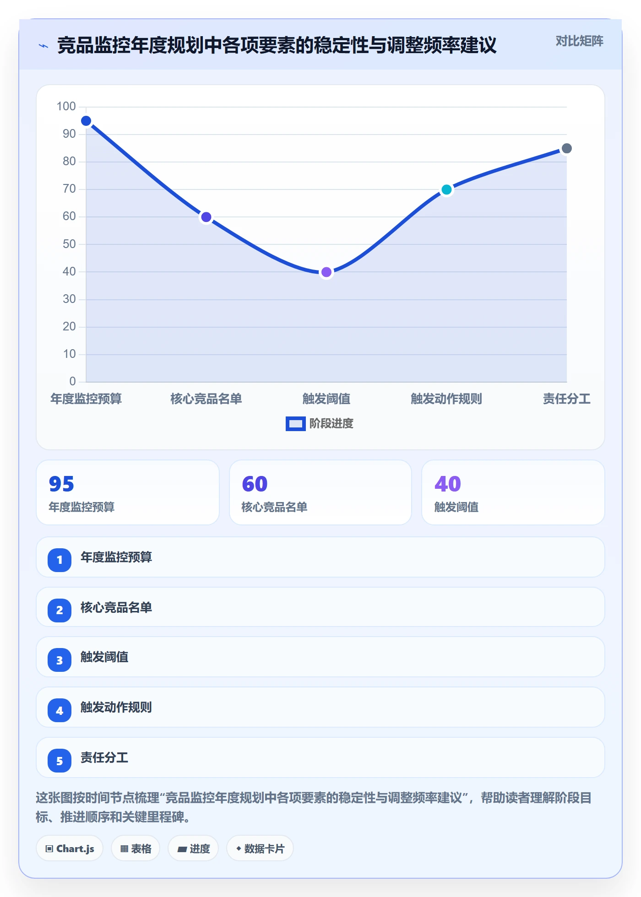This screenshot has width=641, height=897.
Task: Click the 触发阈值 x-axis label
Action: pos(326,399)
